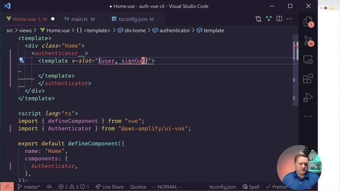This screenshot has height=191, width=340.
Task: Click the master branch indicator
Action: coord(29,187)
